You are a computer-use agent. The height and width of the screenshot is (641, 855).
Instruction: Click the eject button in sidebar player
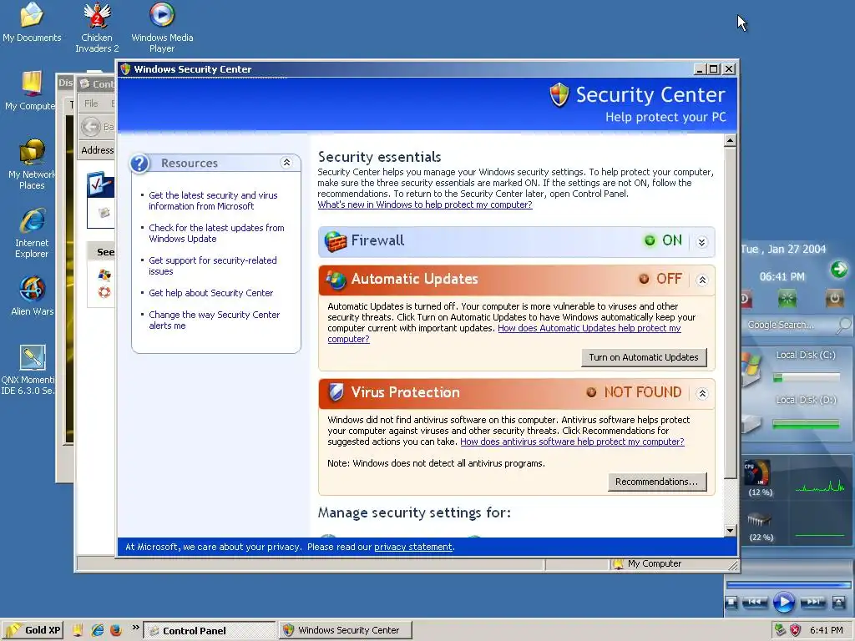837,603
